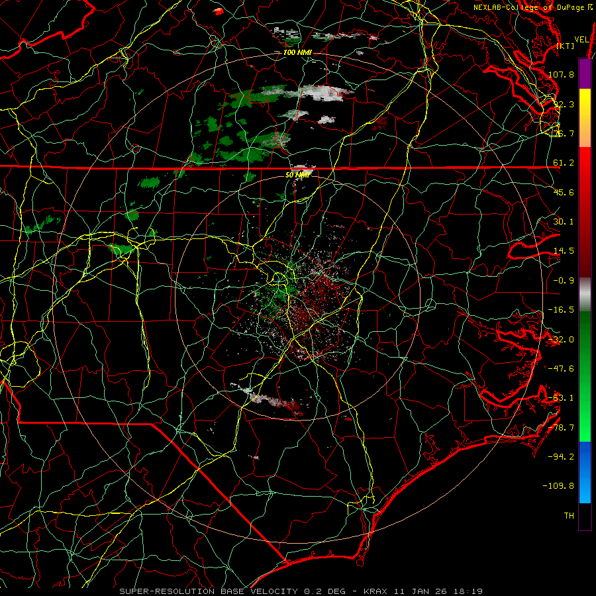This screenshot has width=596, height=596.
Task: Pick the yellow segment of the velocity color bar
Action: [x=585, y=118]
